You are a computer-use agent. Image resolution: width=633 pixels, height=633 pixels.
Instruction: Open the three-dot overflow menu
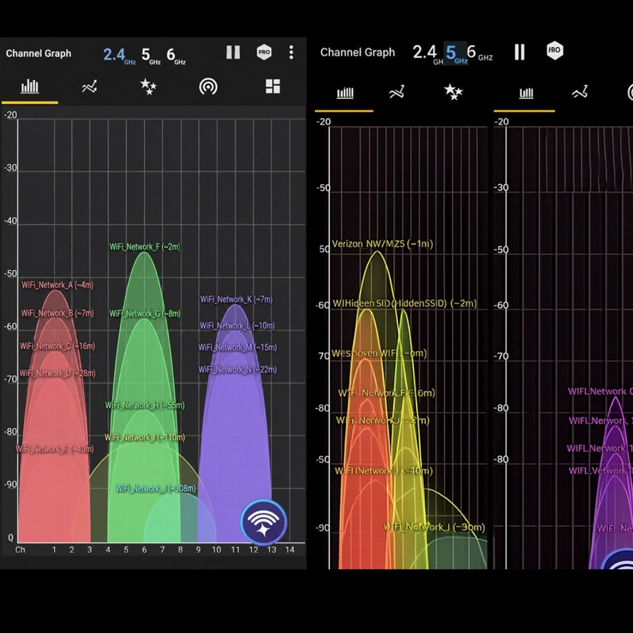[x=291, y=53]
